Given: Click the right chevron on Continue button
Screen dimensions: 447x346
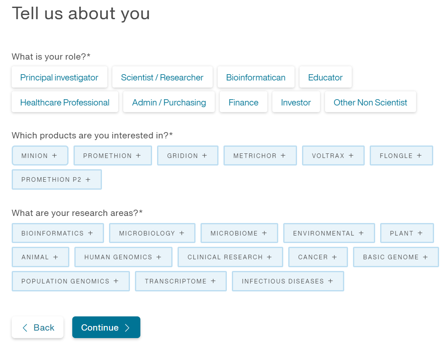Looking at the screenshot, I should click(x=127, y=328).
